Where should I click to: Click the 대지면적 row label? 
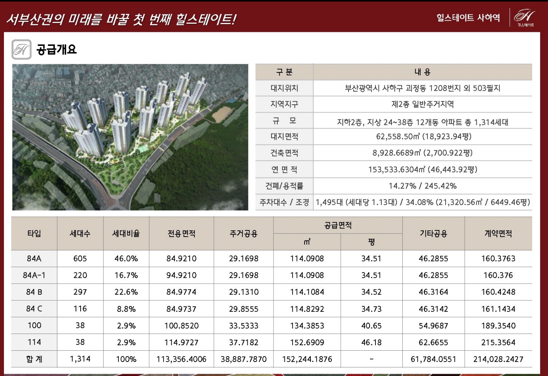tap(284, 137)
